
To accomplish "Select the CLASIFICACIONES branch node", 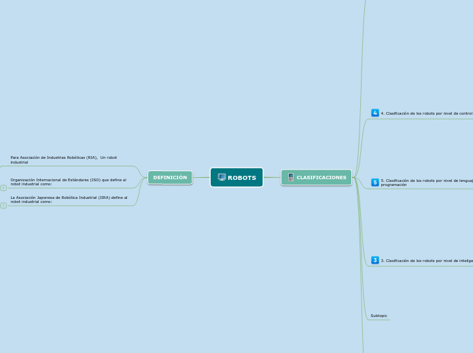I will [x=316, y=177].
